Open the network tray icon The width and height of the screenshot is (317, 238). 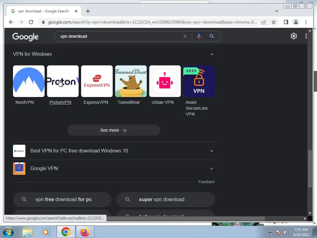coord(271,232)
